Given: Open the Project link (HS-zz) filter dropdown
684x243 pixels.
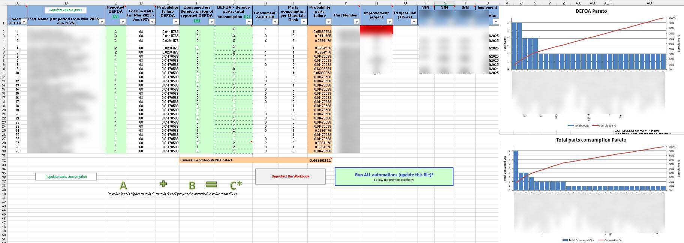Looking at the screenshot, I should (x=414, y=22).
